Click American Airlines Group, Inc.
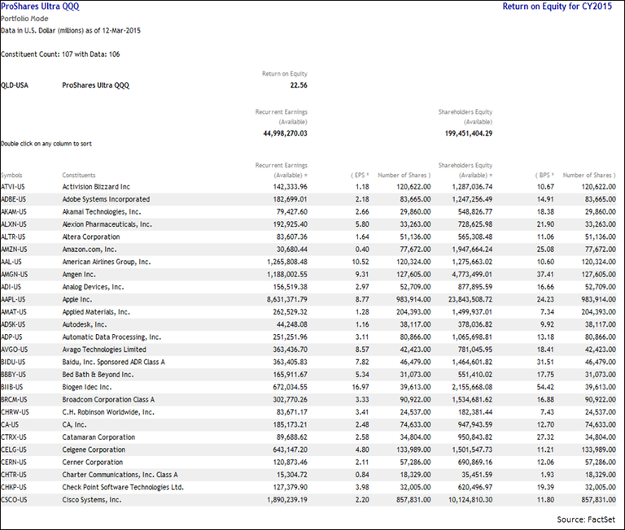This screenshot has height=530, width=625. click(107, 262)
